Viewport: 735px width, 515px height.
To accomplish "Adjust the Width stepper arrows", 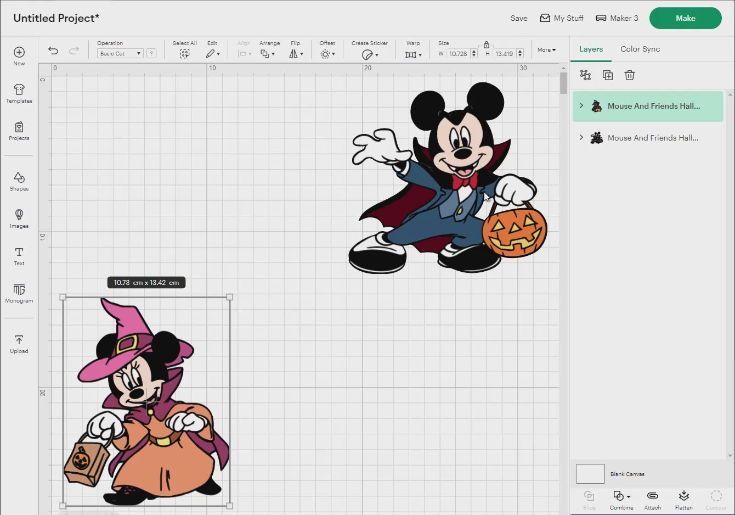I will click(x=474, y=54).
